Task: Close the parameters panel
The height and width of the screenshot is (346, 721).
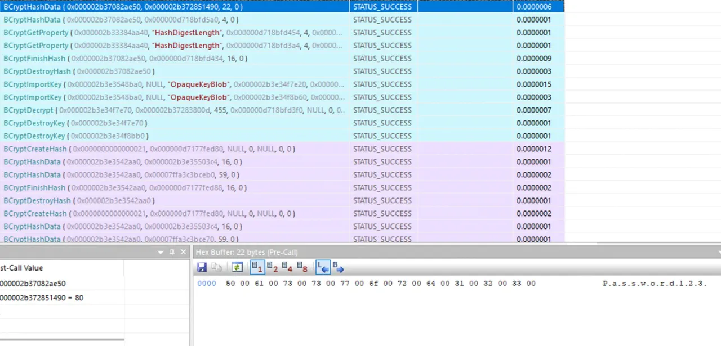Action: tap(183, 252)
